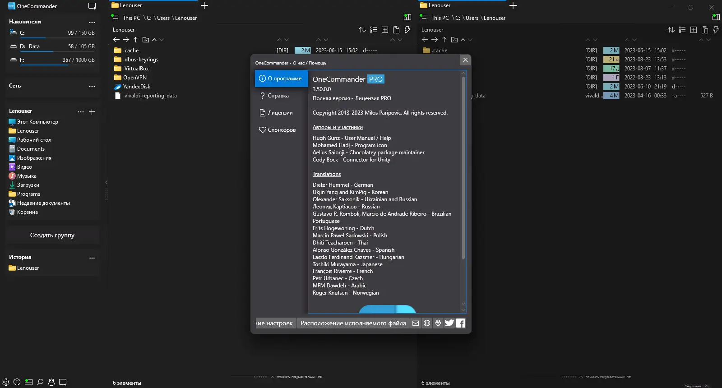Screen dimensions: 722x388
Task: Select right pane 'Lenouser' tab
Action: (x=462, y=5)
